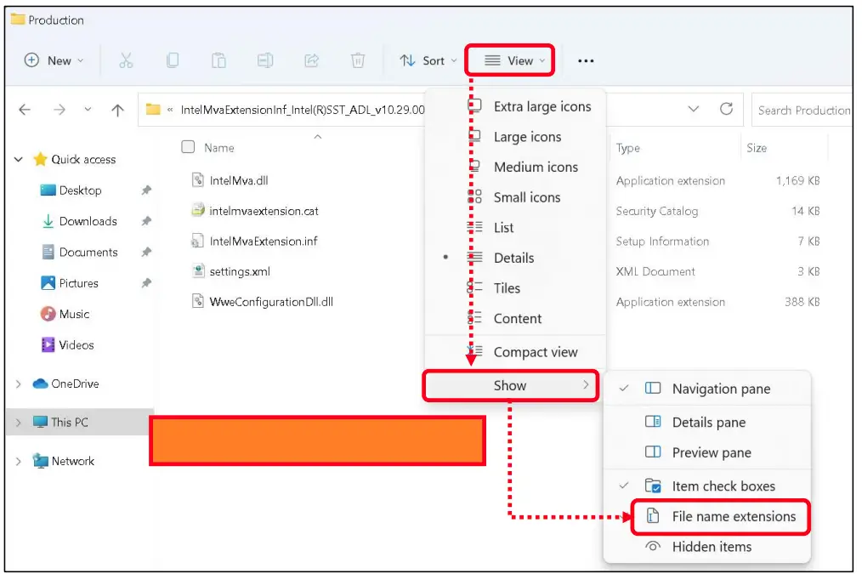Click the settings.xml file icon
Screen dimensions: 862x574
198,270
